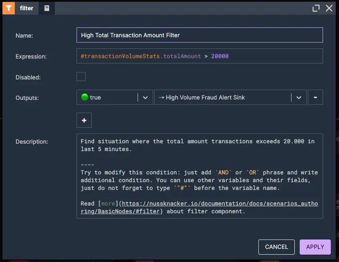Click in the Description text area
Viewport: 339px width, 262px height.
[x=199, y=176]
